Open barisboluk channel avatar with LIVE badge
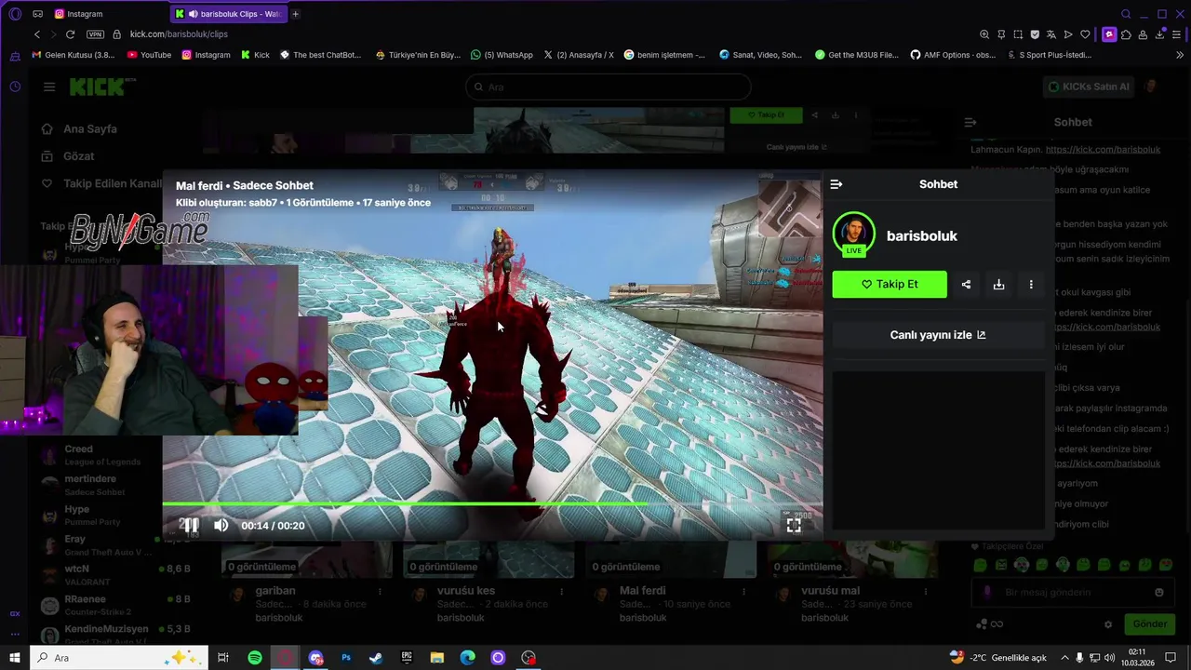 853,234
